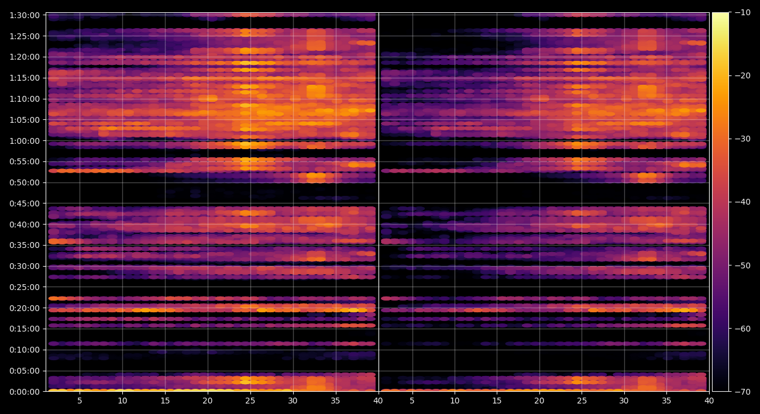The width and height of the screenshot is (760, 414).
Task: Click x-axis label 35 of left heatmap
Action: [335, 401]
